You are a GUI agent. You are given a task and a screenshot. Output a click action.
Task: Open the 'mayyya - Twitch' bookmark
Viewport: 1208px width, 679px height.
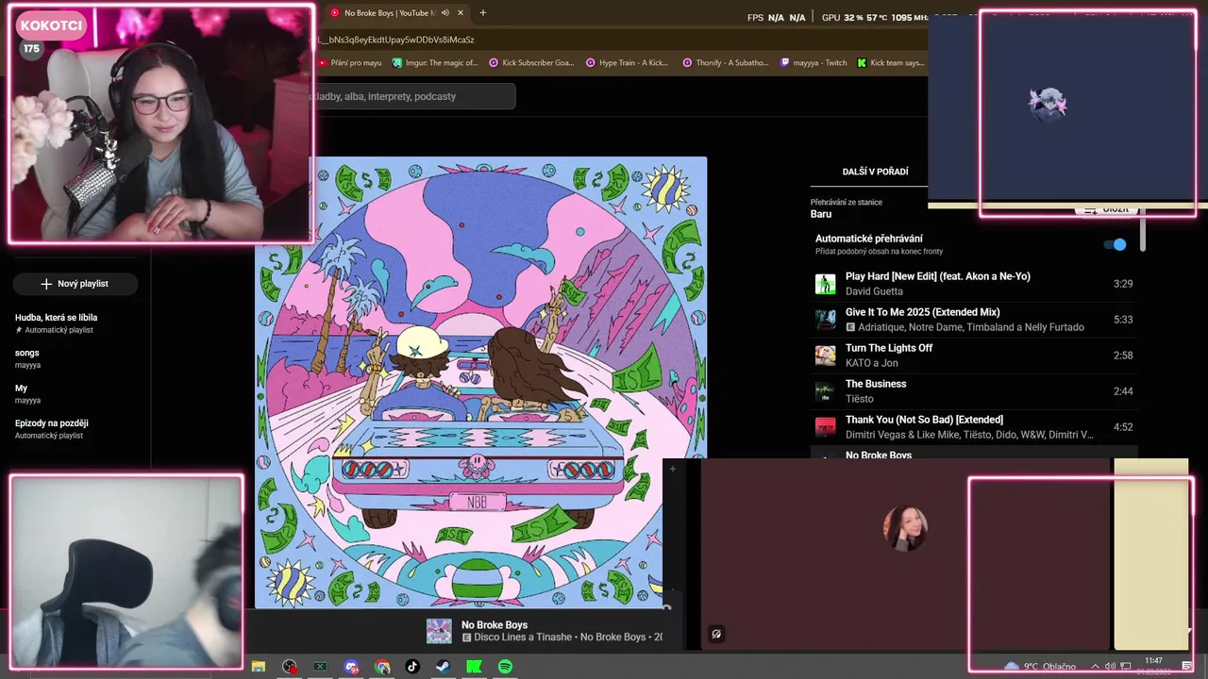(x=814, y=63)
